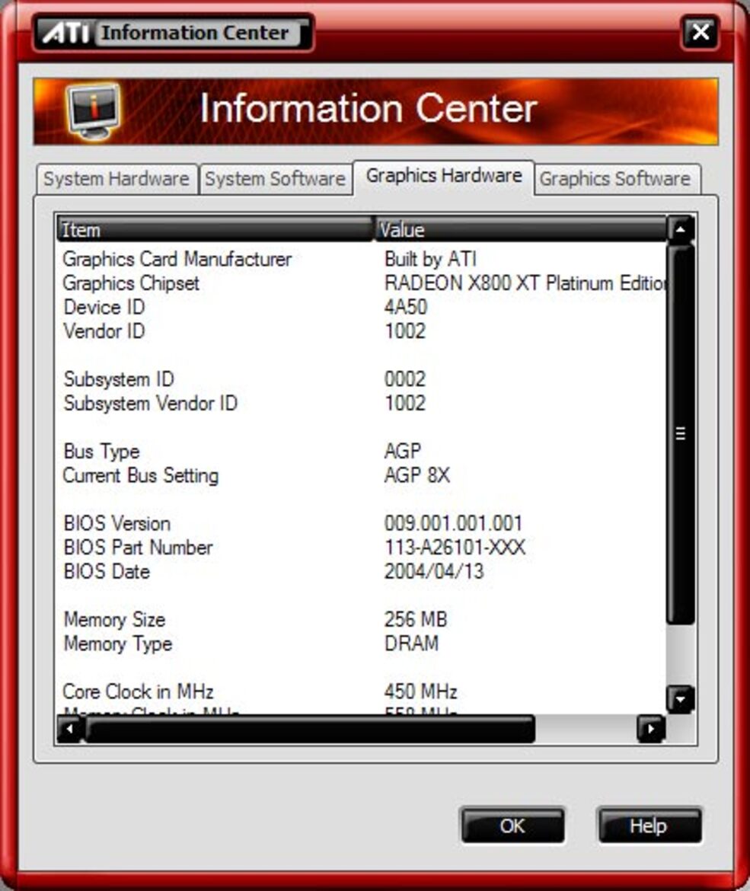The width and height of the screenshot is (750, 891).
Task: Select the BIOS Date row label
Action: pyautogui.click(x=107, y=571)
